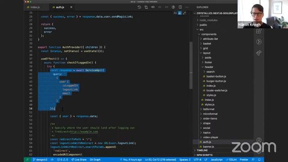Collapse the header folder

[x=209, y=67]
